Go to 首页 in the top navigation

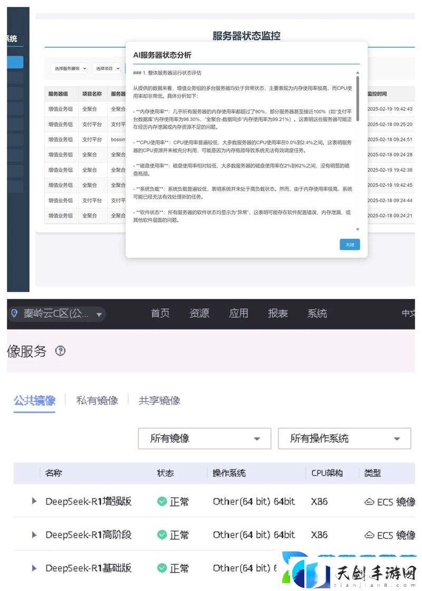click(x=160, y=313)
